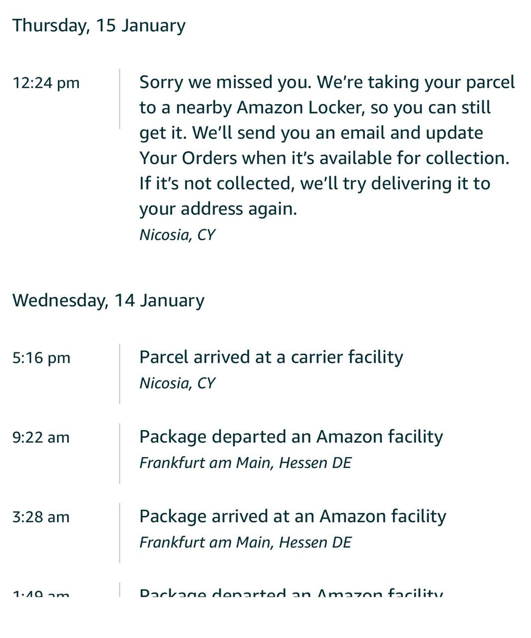This screenshot has width=531, height=638.
Task: Click Nicosia, CY under the carrier facility entry
Action: click(177, 383)
